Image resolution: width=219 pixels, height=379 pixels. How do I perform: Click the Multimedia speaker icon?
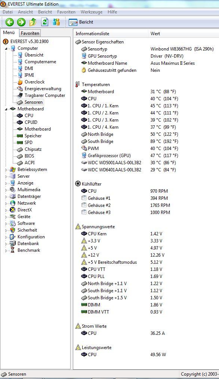point(13,190)
